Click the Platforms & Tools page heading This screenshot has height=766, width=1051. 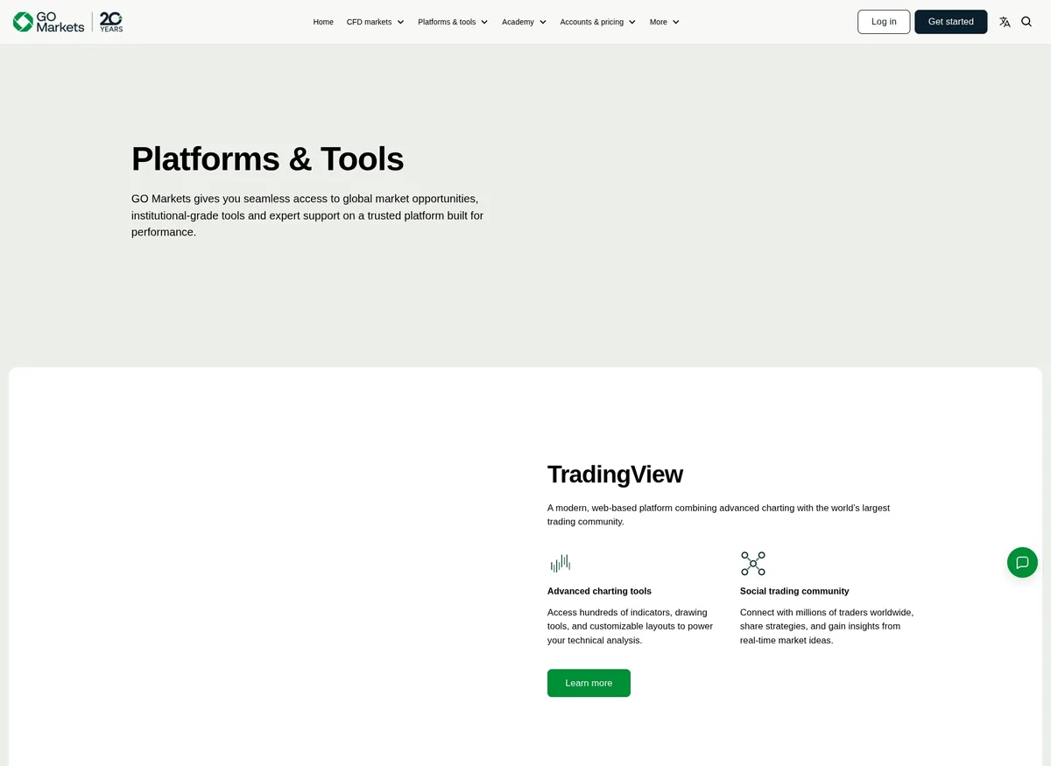(x=268, y=159)
